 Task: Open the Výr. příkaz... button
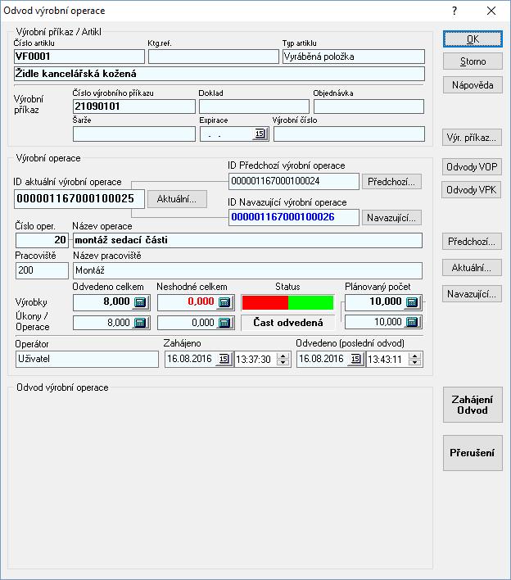tap(472, 138)
